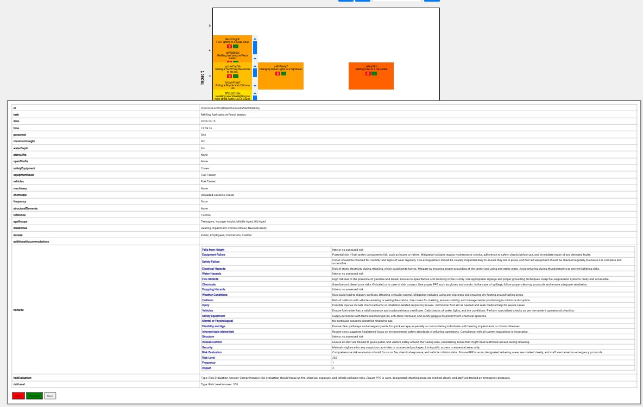This screenshot has width=643, height=407.
Task: Click Equipment Failure hazard label
Action: [x=213, y=255]
